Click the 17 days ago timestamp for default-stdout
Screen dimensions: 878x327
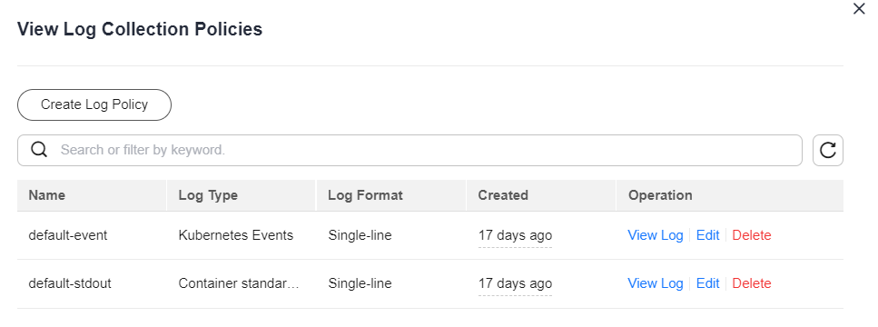coord(515,284)
